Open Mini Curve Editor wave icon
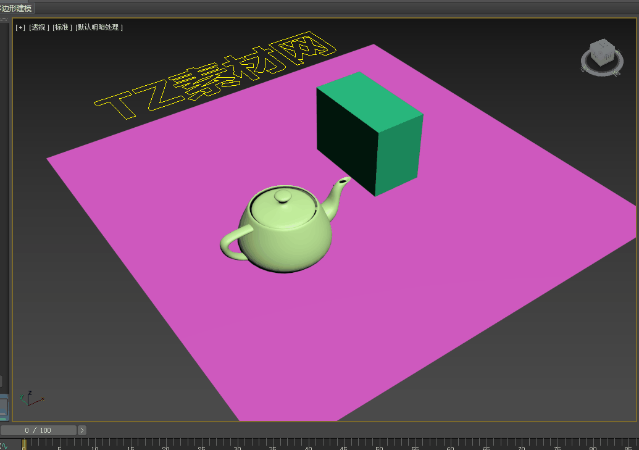Screen dimensions: 639x450 [4, 446]
